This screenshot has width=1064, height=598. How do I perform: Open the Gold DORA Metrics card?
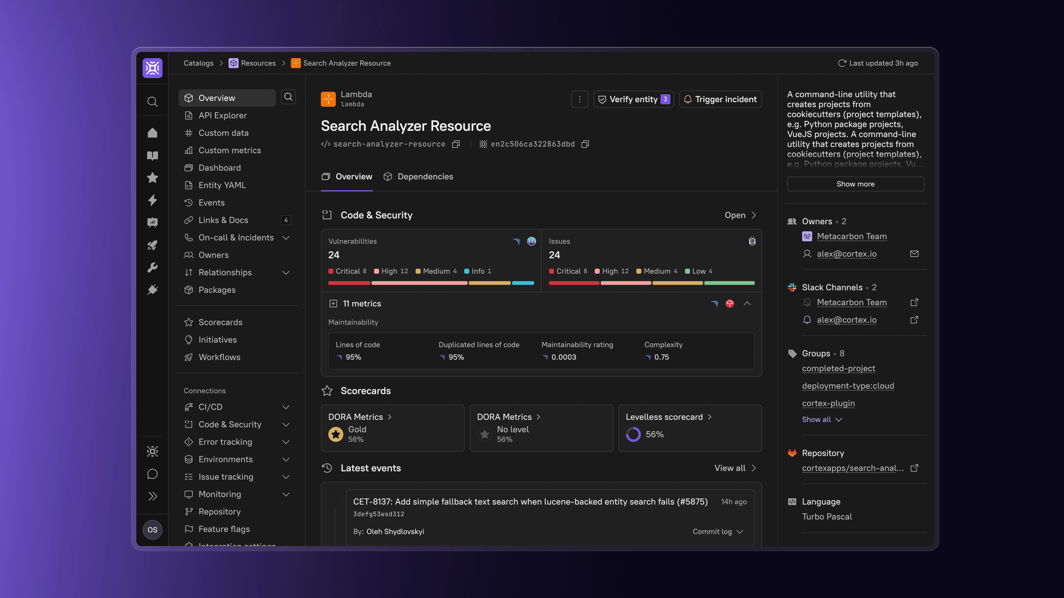pyautogui.click(x=392, y=428)
